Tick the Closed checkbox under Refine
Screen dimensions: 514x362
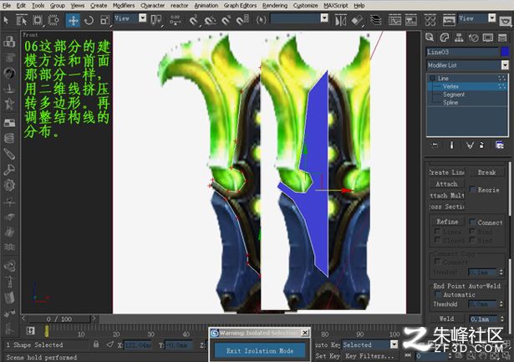click(x=437, y=240)
